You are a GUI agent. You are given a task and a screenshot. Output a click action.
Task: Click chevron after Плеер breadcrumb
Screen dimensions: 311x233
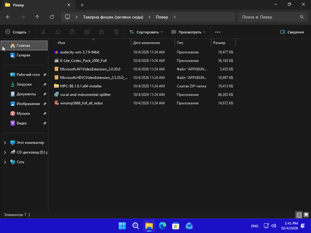(x=175, y=17)
